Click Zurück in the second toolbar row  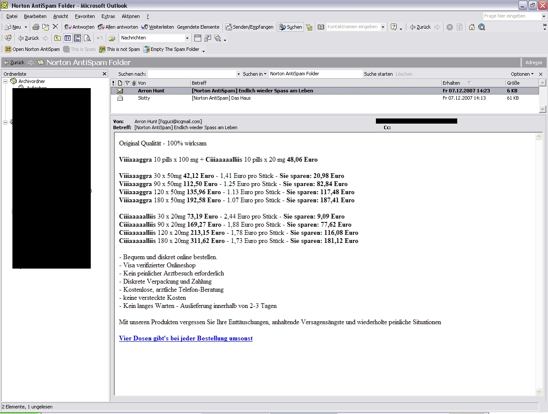pos(28,38)
